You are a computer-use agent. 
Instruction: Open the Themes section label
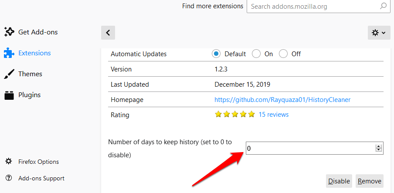[30, 74]
